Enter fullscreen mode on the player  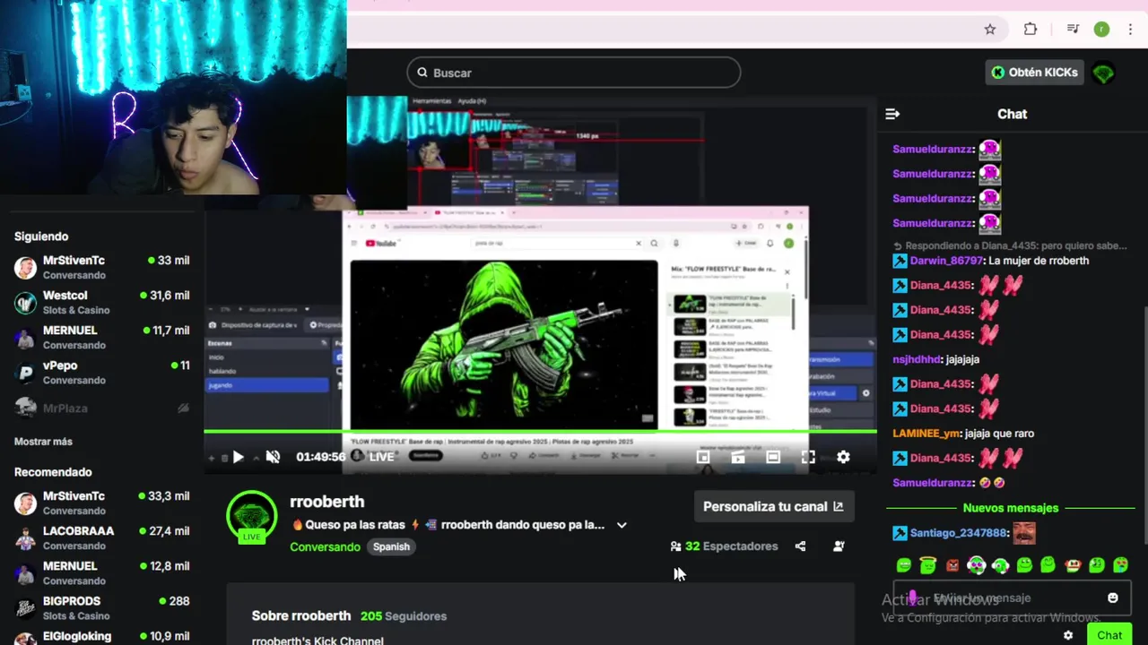click(x=808, y=457)
